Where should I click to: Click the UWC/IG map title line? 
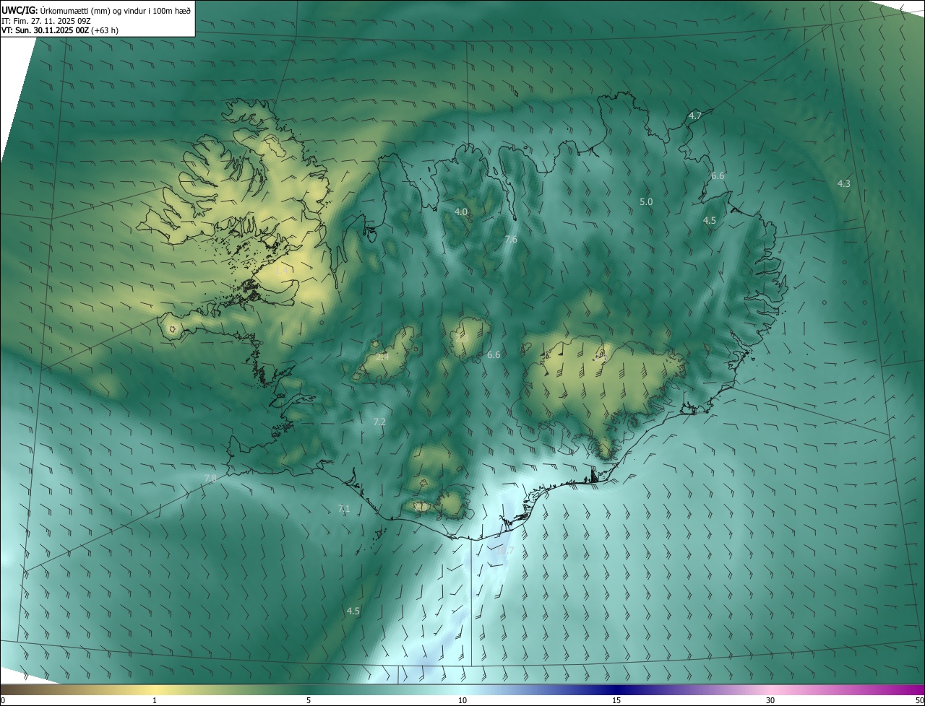pos(95,9)
